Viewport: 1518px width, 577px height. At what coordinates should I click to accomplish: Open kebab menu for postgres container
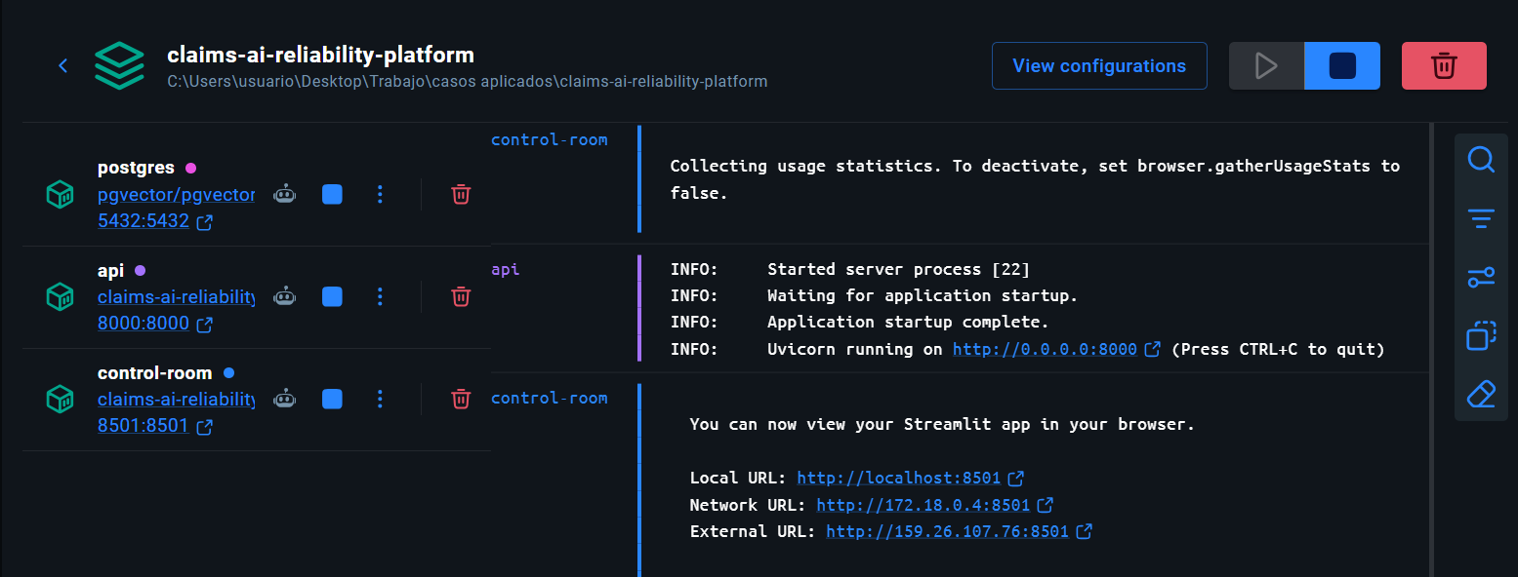click(380, 194)
